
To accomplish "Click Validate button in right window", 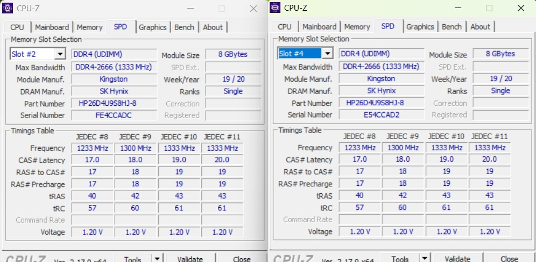I will [x=457, y=258].
